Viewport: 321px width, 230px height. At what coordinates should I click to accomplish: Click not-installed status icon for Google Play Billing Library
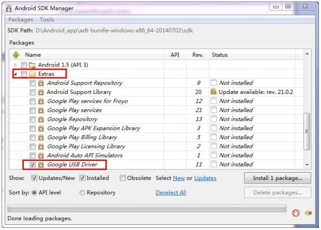214,137
